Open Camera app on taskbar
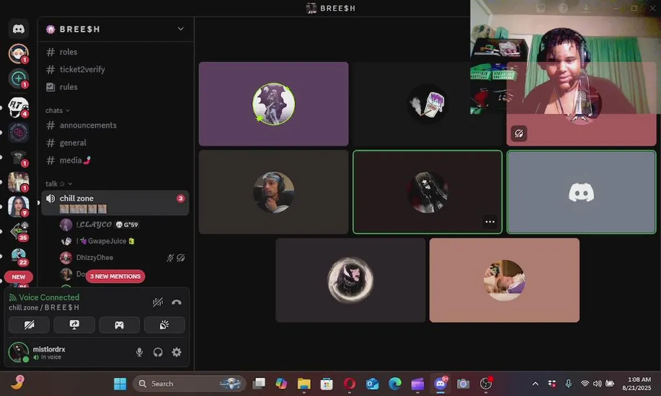The width and height of the screenshot is (661, 396). point(463,383)
